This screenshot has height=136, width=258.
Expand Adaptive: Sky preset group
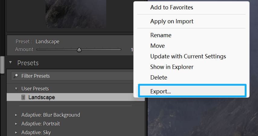click(x=16, y=132)
